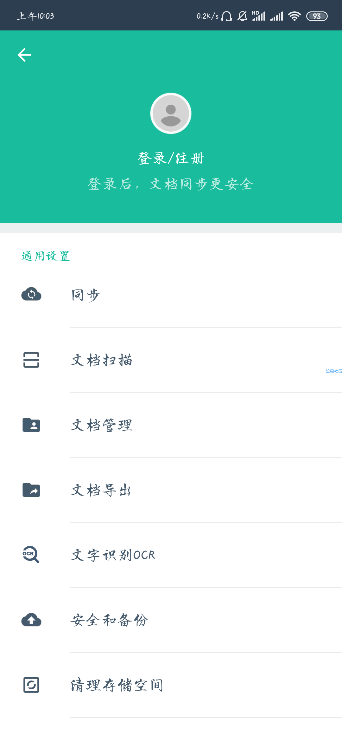Viewport: 342px width, 742px height.
Task: Tap the default profile avatar
Action: click(x=171, y=113)
